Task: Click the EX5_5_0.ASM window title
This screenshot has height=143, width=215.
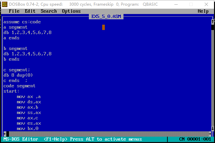Action: 106,16
